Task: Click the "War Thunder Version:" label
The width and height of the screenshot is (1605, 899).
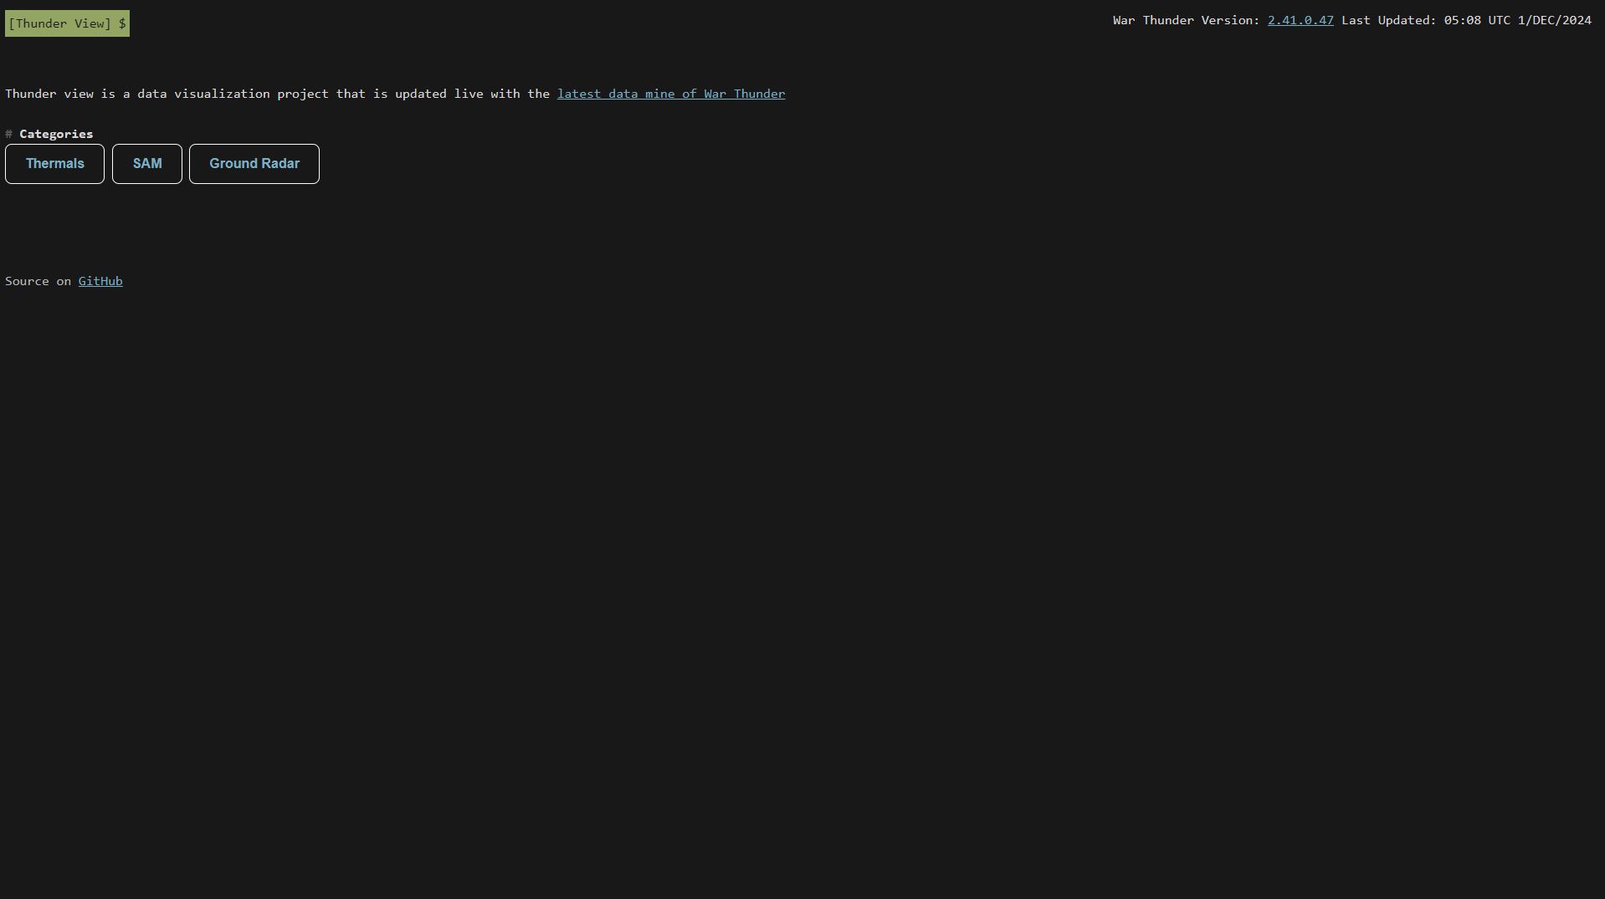Action: (x=1186, y=20)
